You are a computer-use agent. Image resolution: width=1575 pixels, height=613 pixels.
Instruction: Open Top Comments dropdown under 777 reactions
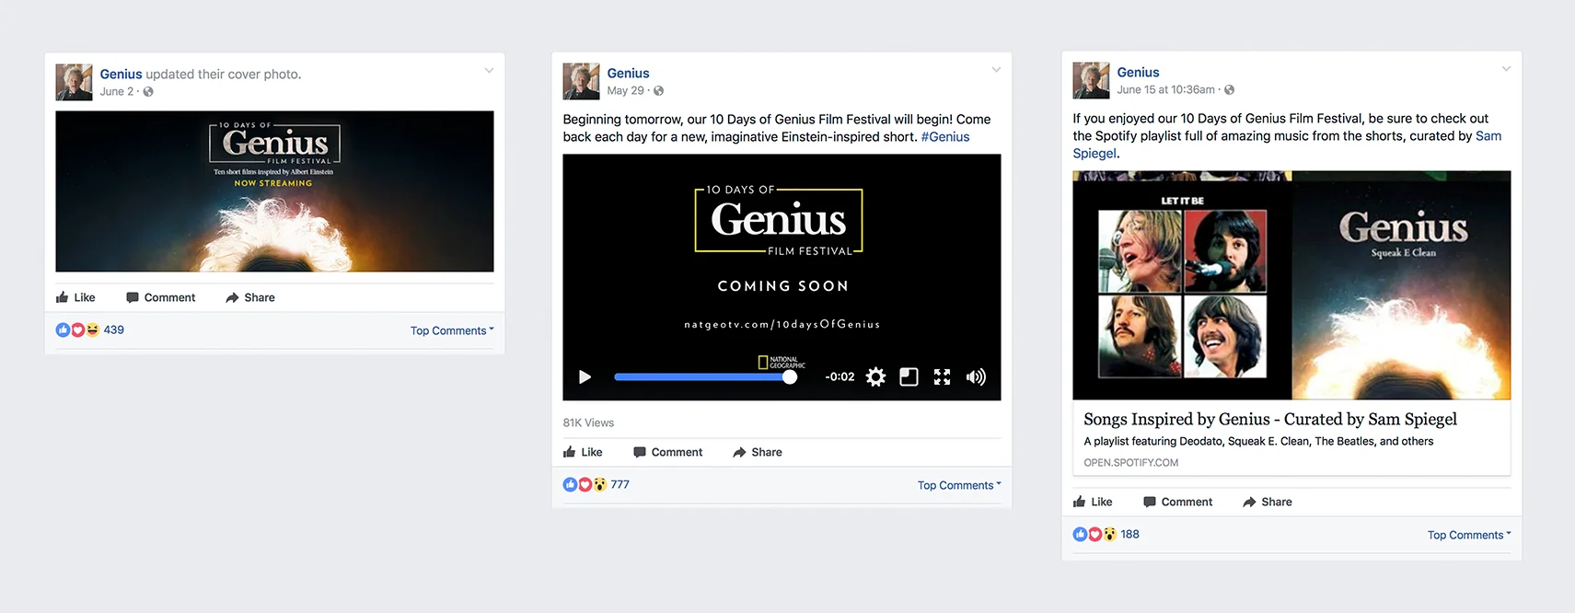coord(959,485)
